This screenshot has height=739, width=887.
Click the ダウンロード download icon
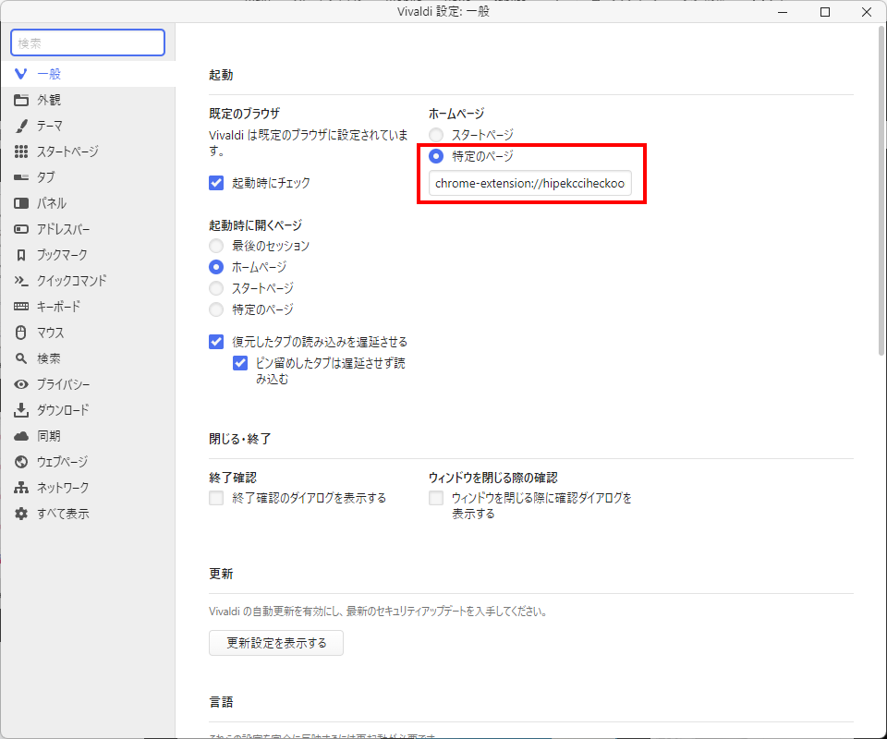(x=21, y=410)
